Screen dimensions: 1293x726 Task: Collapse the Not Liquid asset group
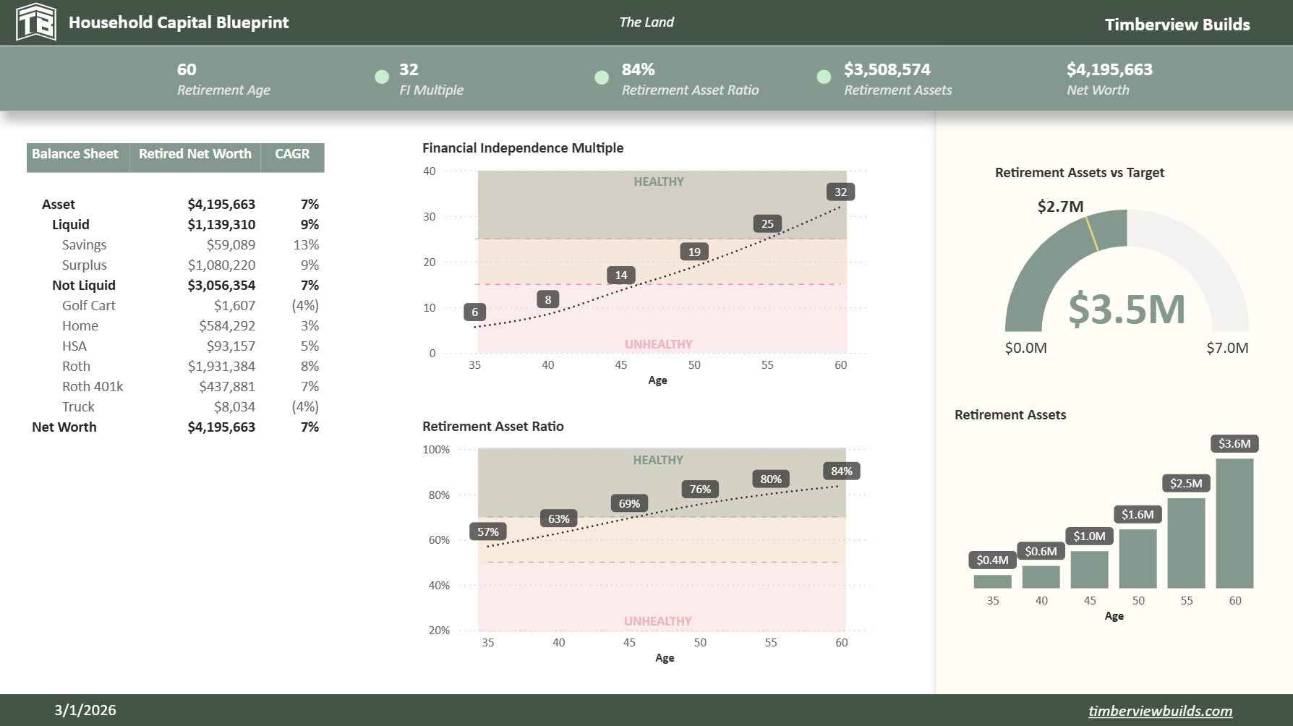(83, 285)
